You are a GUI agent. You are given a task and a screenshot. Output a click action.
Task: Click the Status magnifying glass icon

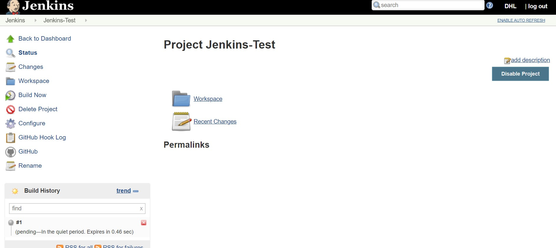click(x=11, y=53)
